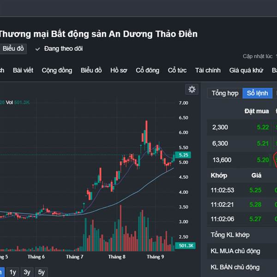Open the Cổ tức tab
This screenshot has height=277, width=277.
coord(177,70)
